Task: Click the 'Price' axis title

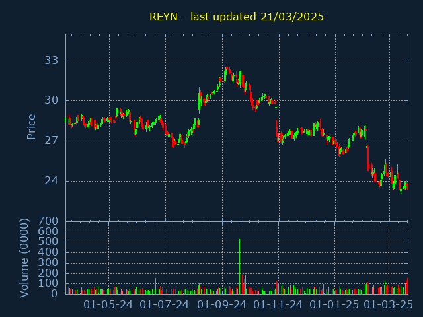Action: 31,127
